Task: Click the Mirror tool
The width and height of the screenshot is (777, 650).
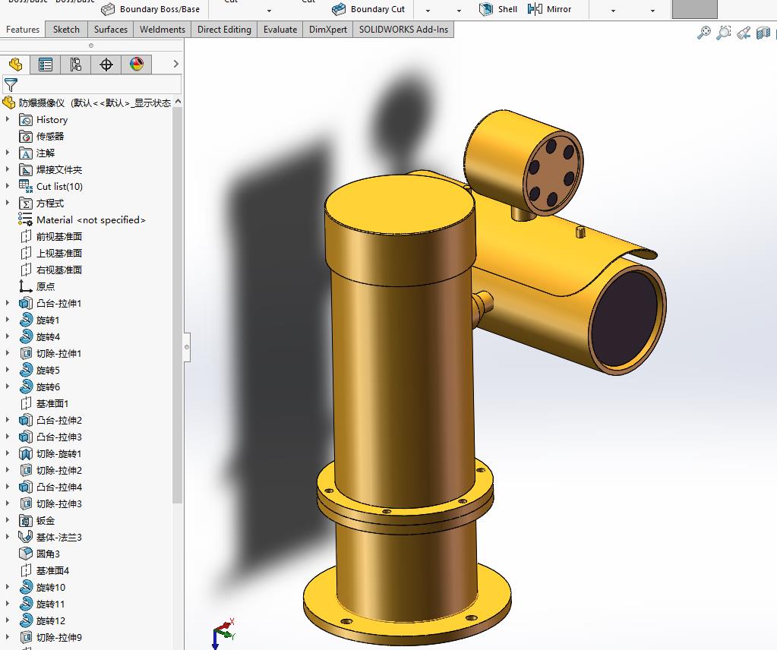Action: click(550, 9)
